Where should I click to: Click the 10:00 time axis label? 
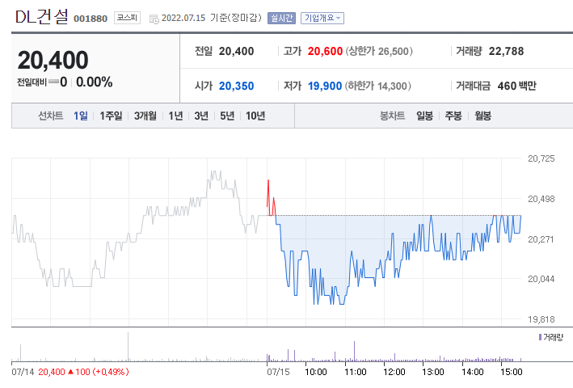[x=316, y=372]
